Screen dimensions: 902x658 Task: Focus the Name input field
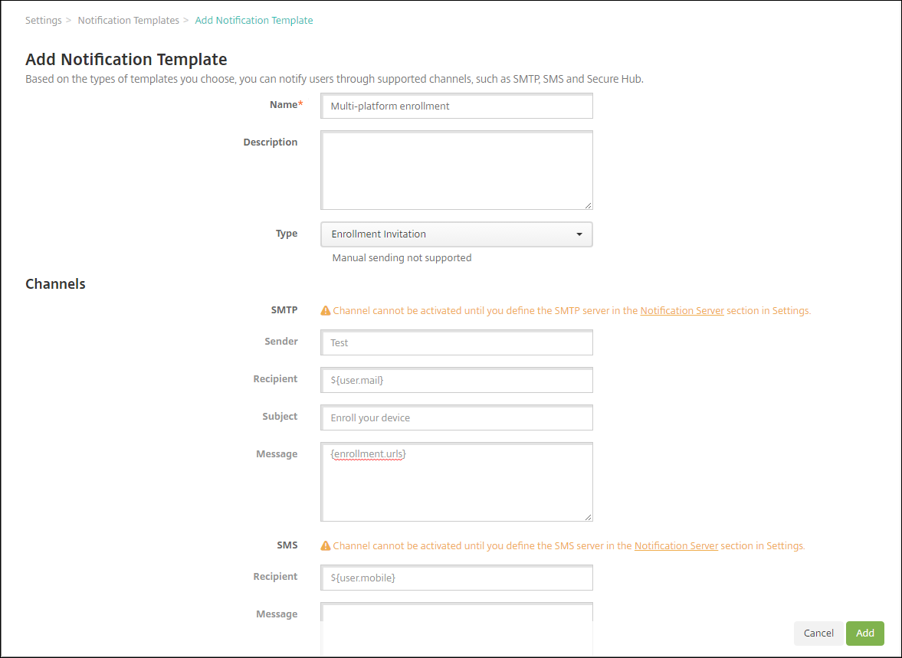tap(456, 106)
